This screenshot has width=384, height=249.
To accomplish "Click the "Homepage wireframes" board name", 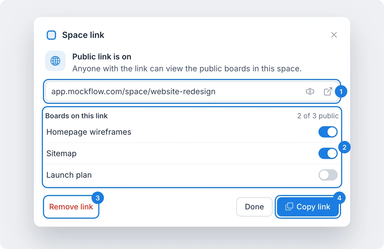I will pyautogui.click(x=89, y=132).
